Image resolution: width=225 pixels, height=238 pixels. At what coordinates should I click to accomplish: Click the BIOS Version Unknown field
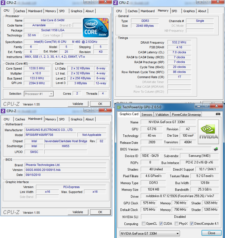click(x=176, y=149)
